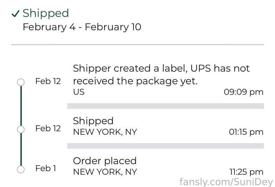Click the 11:25 pm timestamp
Image resolution: width=275 pixels, height=187 pixels.
coord(246,172)
